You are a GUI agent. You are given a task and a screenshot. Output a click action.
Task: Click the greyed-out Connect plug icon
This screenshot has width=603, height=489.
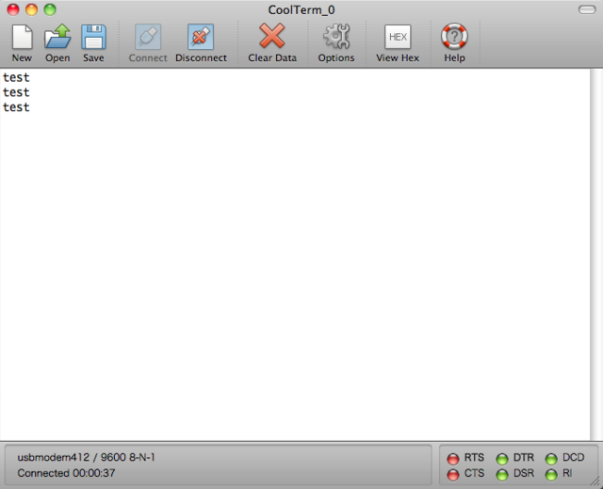pos(148,37)
